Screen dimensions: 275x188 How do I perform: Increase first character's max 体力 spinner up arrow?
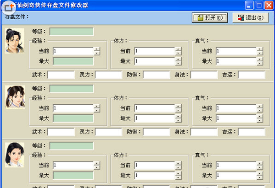[x=178, y=59]
